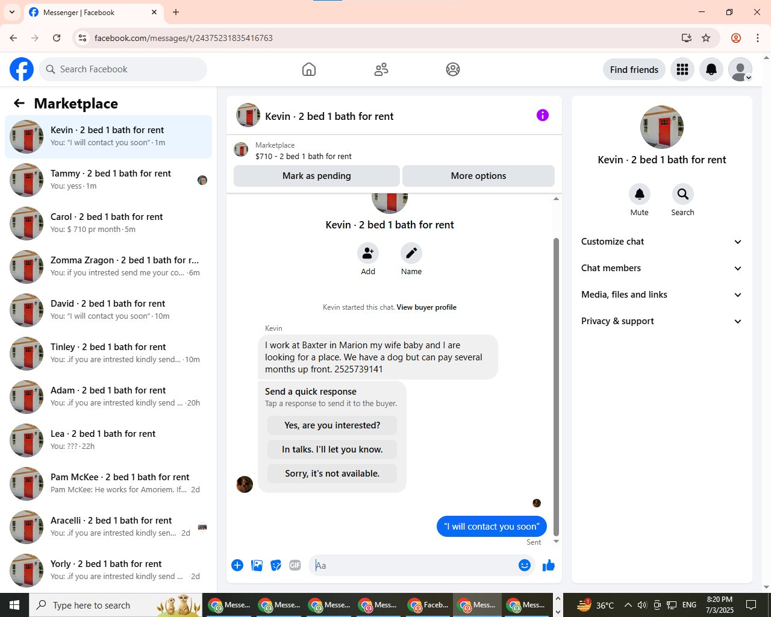Open Windows notification center icon
The image size is (771, 617).
pyautogui.click(x=751, y=605)
